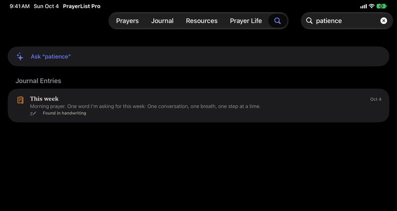
Task: Click the Oct 4 entry date
Action: (x=376, y=100)
